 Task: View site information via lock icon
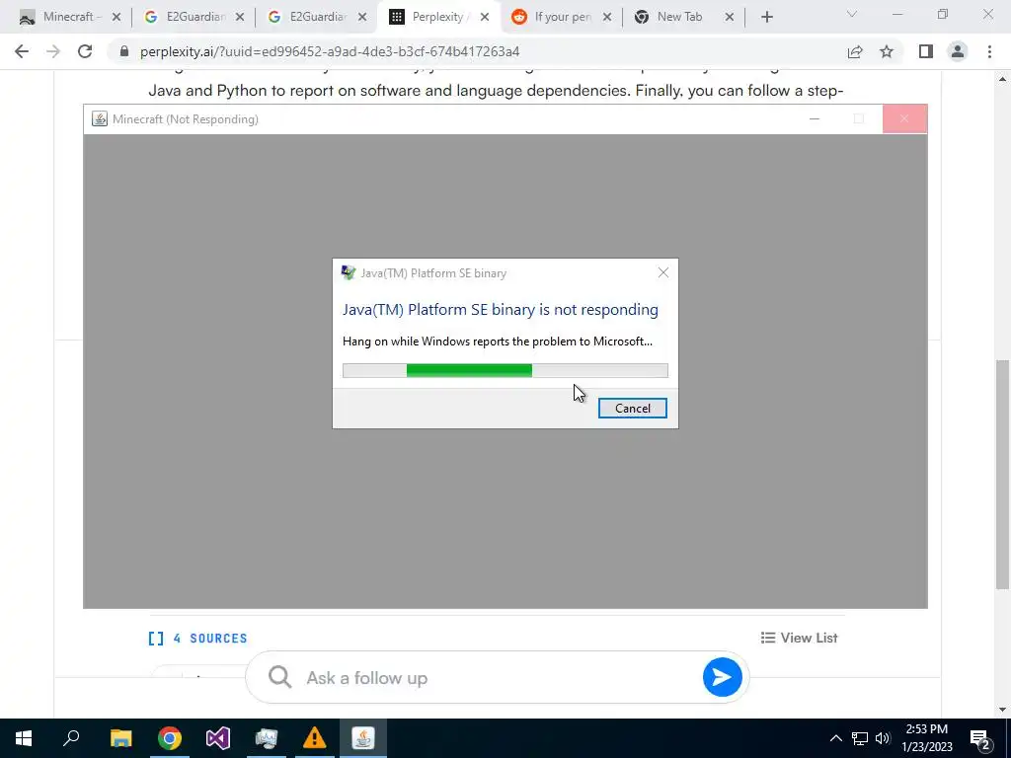(124, 51)
